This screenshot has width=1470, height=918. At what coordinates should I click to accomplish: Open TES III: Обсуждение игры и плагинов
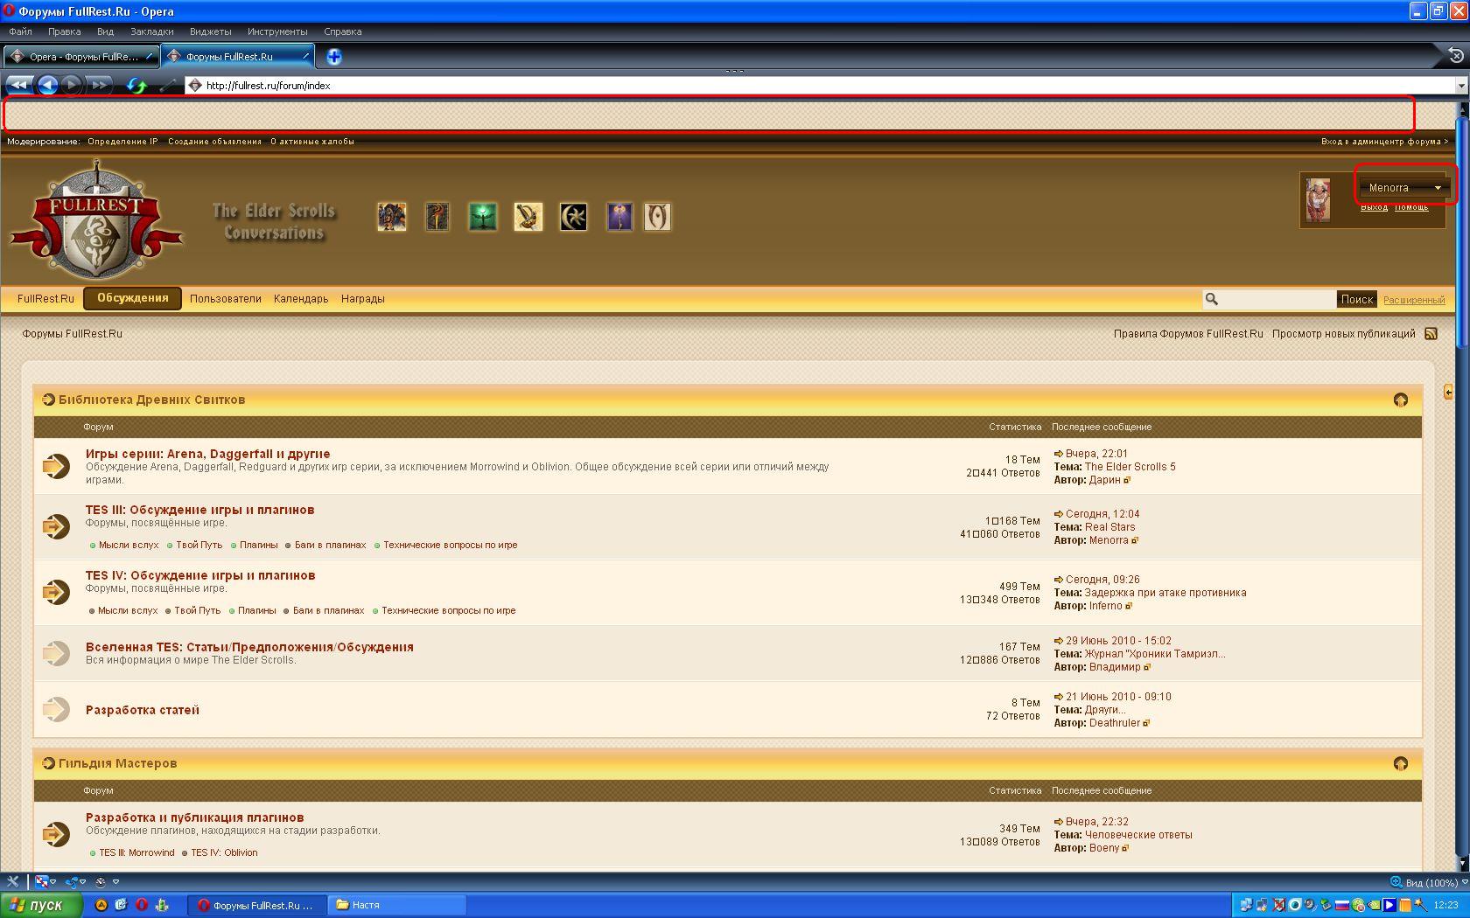pos(199,510)
